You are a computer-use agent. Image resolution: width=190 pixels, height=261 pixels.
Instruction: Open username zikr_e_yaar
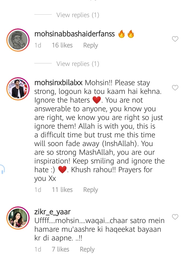tap(53, 212)
